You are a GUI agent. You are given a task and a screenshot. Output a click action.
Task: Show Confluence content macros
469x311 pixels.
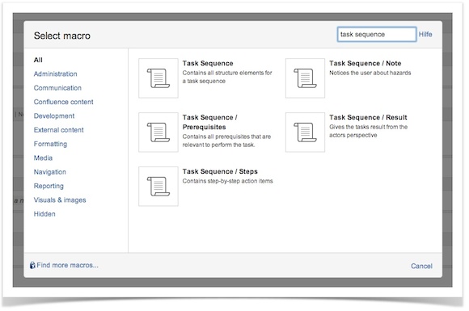[x=63, y=102]
